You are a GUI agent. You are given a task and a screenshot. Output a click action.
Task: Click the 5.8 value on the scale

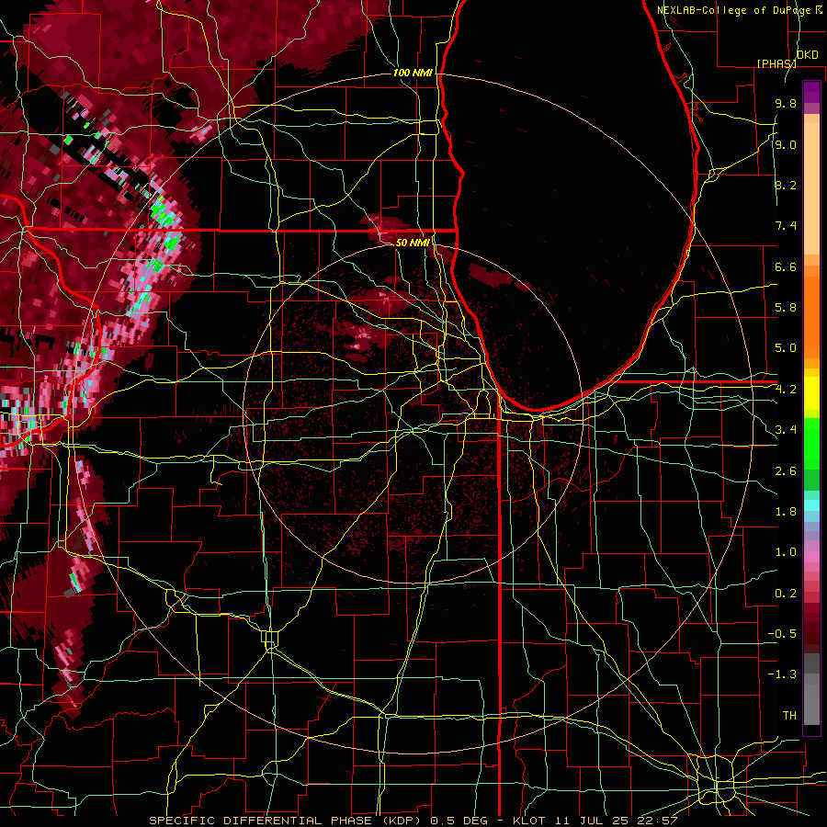pyautogui.click(x=786, y=308)
